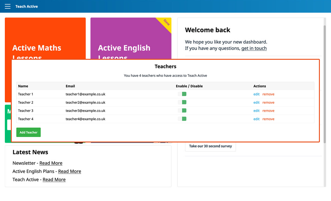This screenshot has height=201, width=331.
Task: Select teacher1@example.co.uk email cell
Action: tap(86, 94)
